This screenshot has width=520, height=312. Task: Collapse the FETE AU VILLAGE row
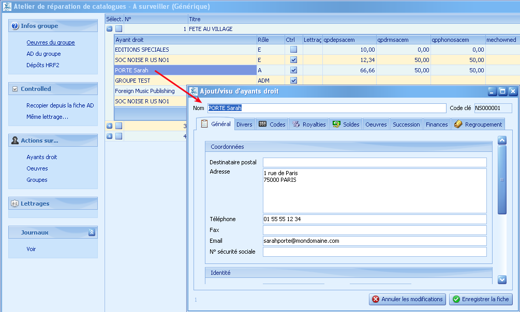click(x=110, y=29)
